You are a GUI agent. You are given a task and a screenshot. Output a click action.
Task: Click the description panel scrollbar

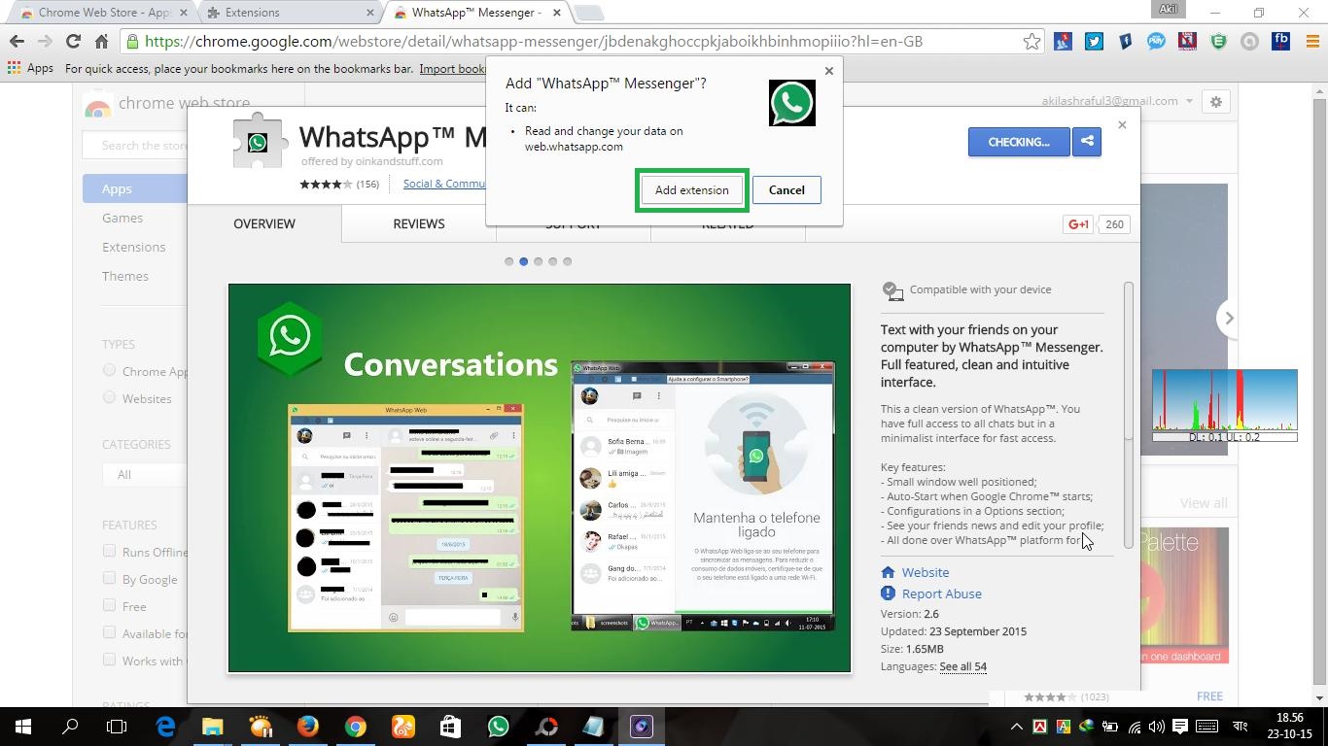tap(1129, 415)
